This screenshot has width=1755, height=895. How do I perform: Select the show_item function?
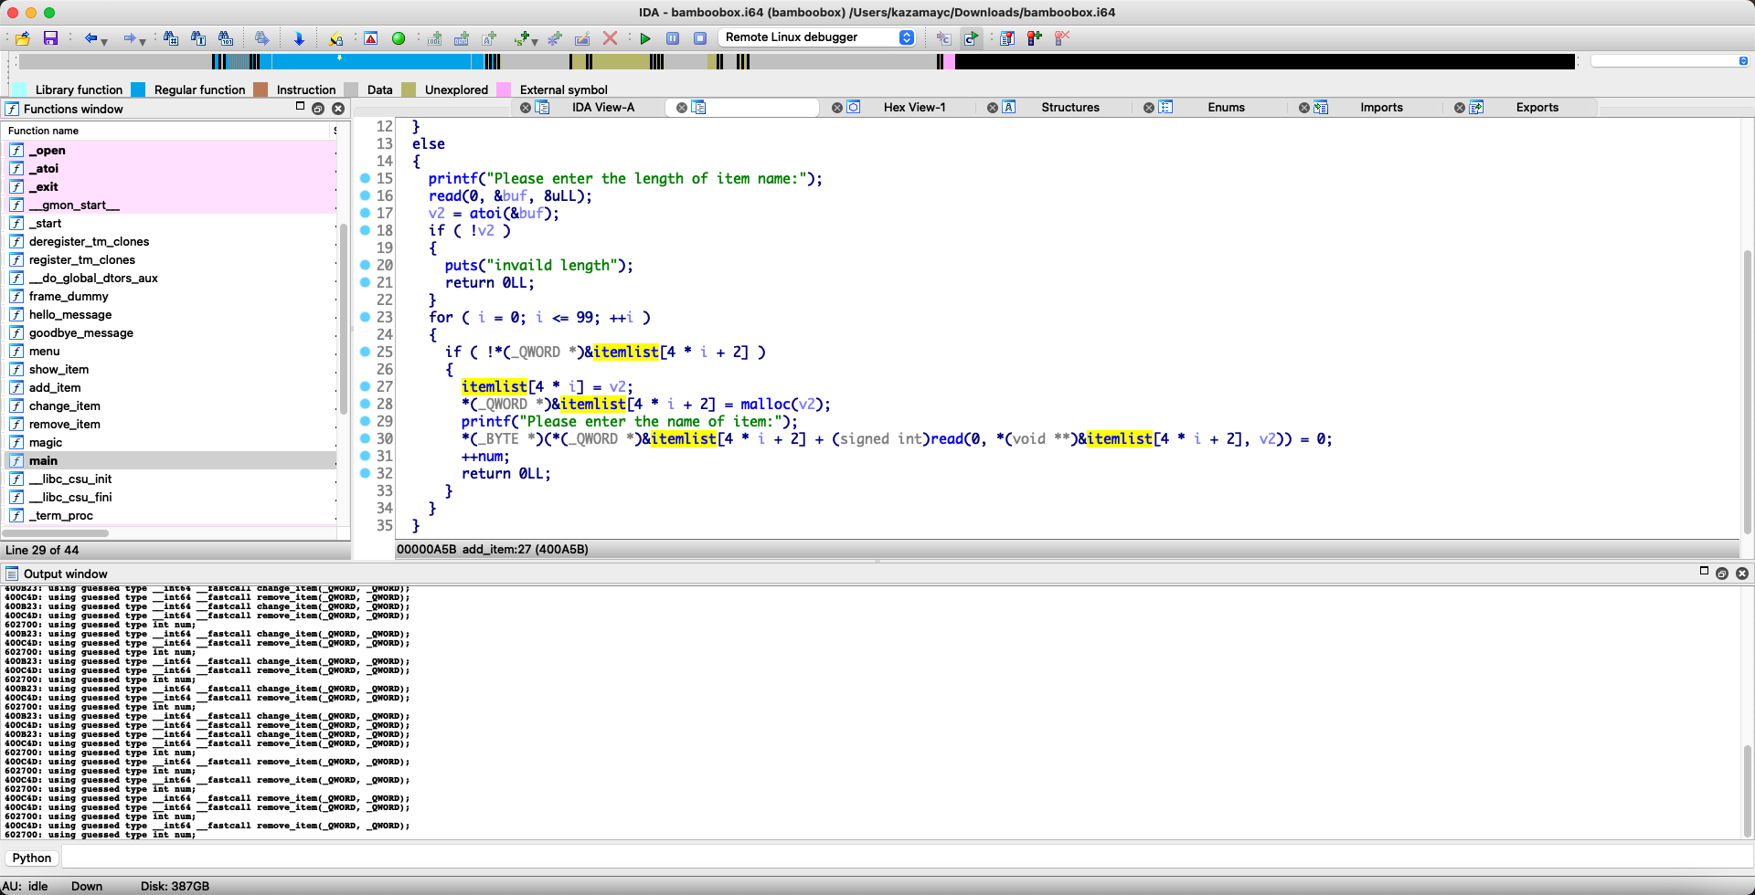170,370
